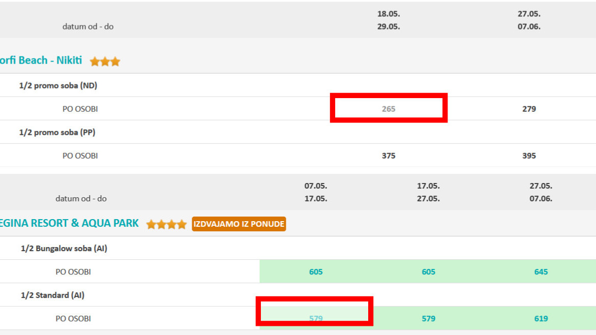Select the 395 price for promo soba (PP)
Image resolution: width=596 pixels, height=335 pixels.
(529, 156)
